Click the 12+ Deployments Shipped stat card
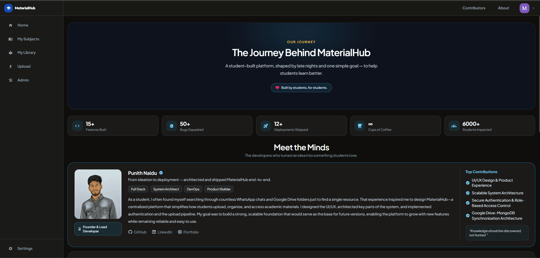540x258 pixels. click(x=301, y=126)
